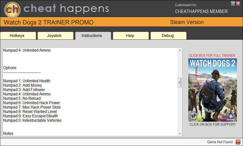Click 'Customized For:' label
This screenshot has height=146, width=243.
pyautogui.click(x=186, y=5)
